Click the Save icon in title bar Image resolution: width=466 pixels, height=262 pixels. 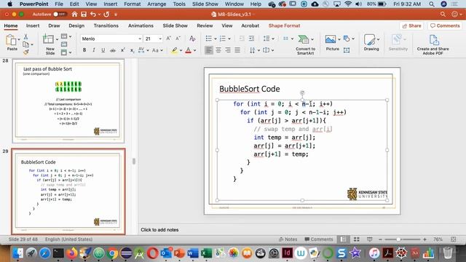tap(84, 15)
